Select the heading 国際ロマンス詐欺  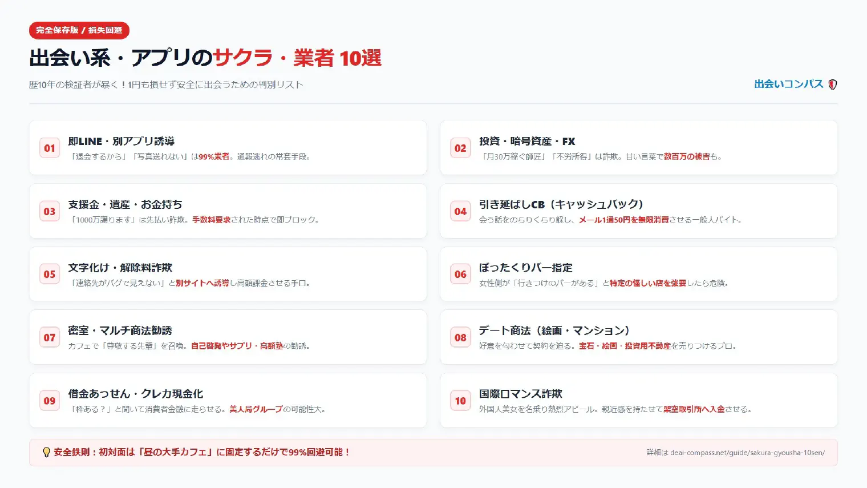[520, 394]
